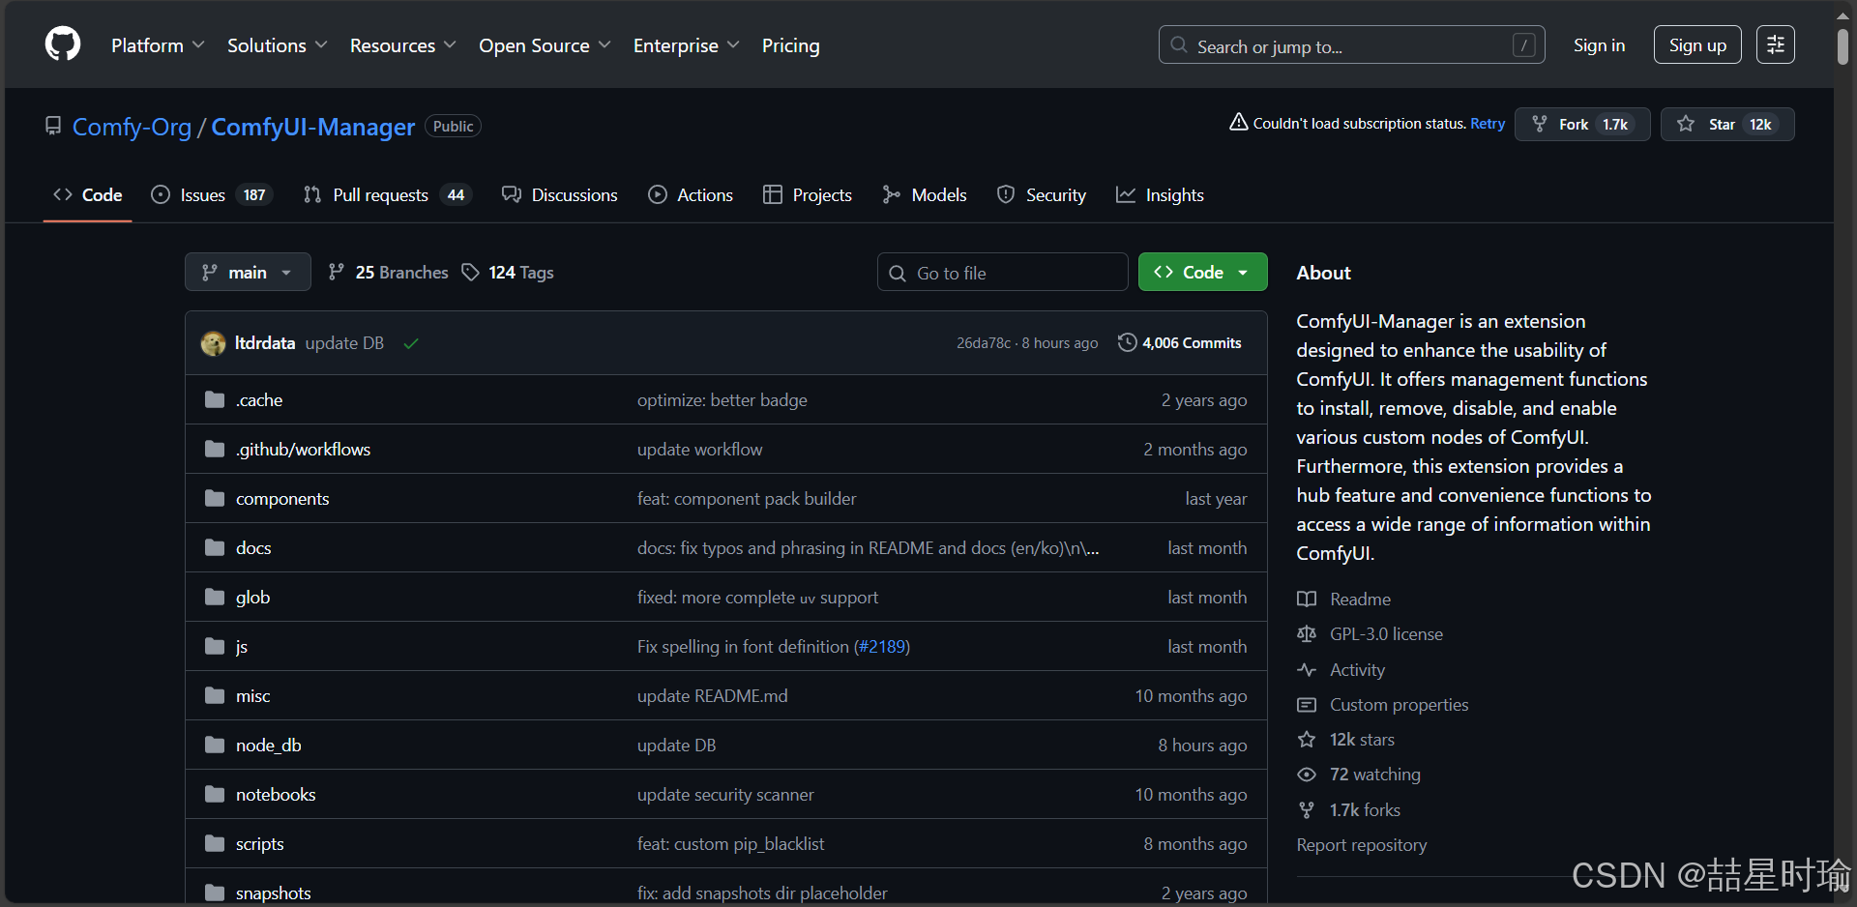Viewport: 1857px width, 907px height.
Task: Open the glob folder
Action: (252, 597)
